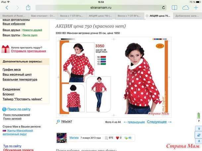This screenshot has width=202, height=151.
Task: Go to предыдущее photo link
Action: 134,122
